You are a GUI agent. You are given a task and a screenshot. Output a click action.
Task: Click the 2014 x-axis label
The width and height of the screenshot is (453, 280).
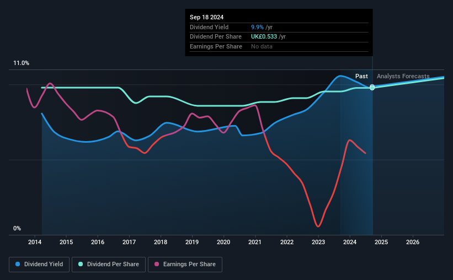pyautogui.click(x=35, y=242)
